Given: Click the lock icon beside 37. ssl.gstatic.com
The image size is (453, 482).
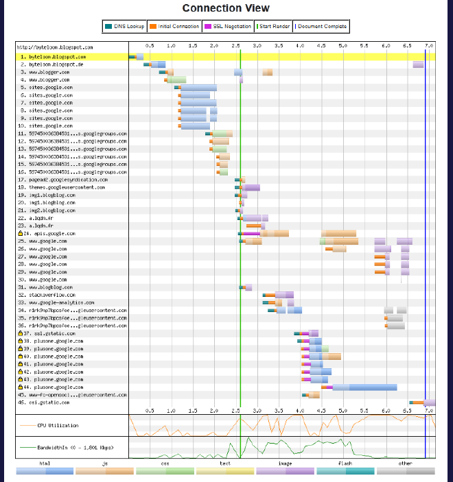Looking at the screenshot, I should tap(21, 333).
